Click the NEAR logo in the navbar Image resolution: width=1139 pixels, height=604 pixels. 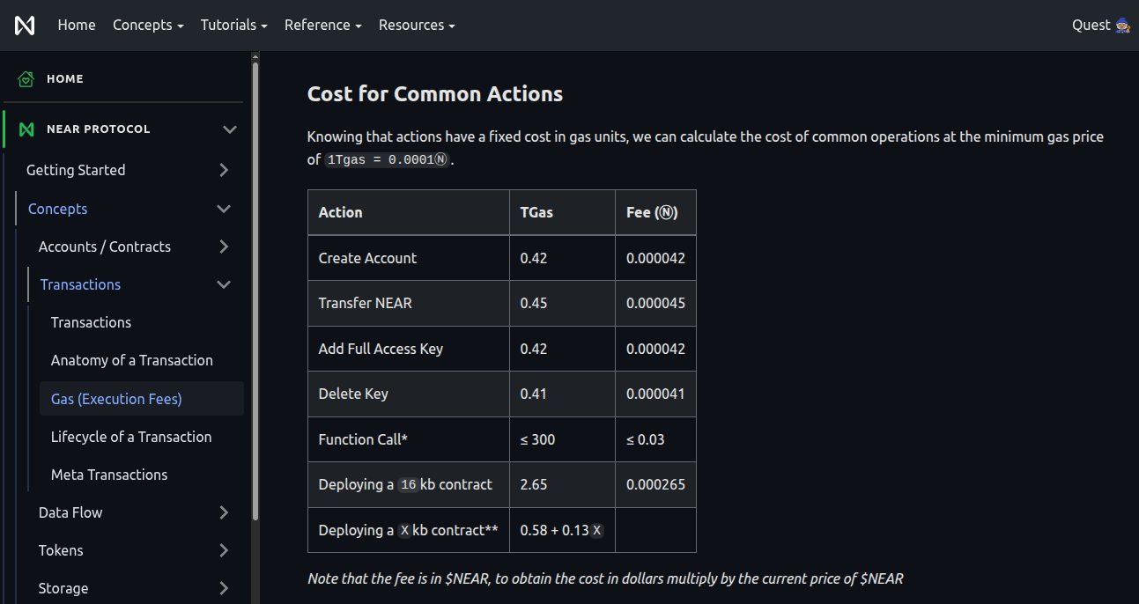[x=25, y=26]
